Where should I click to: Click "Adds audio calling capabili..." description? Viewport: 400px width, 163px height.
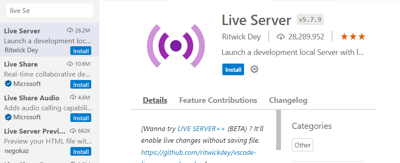coord(48,108)
